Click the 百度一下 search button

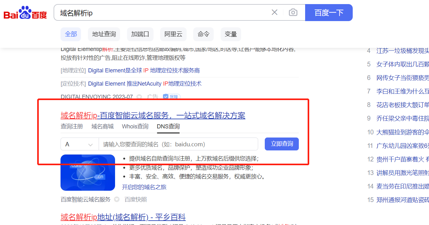point(329,13)
